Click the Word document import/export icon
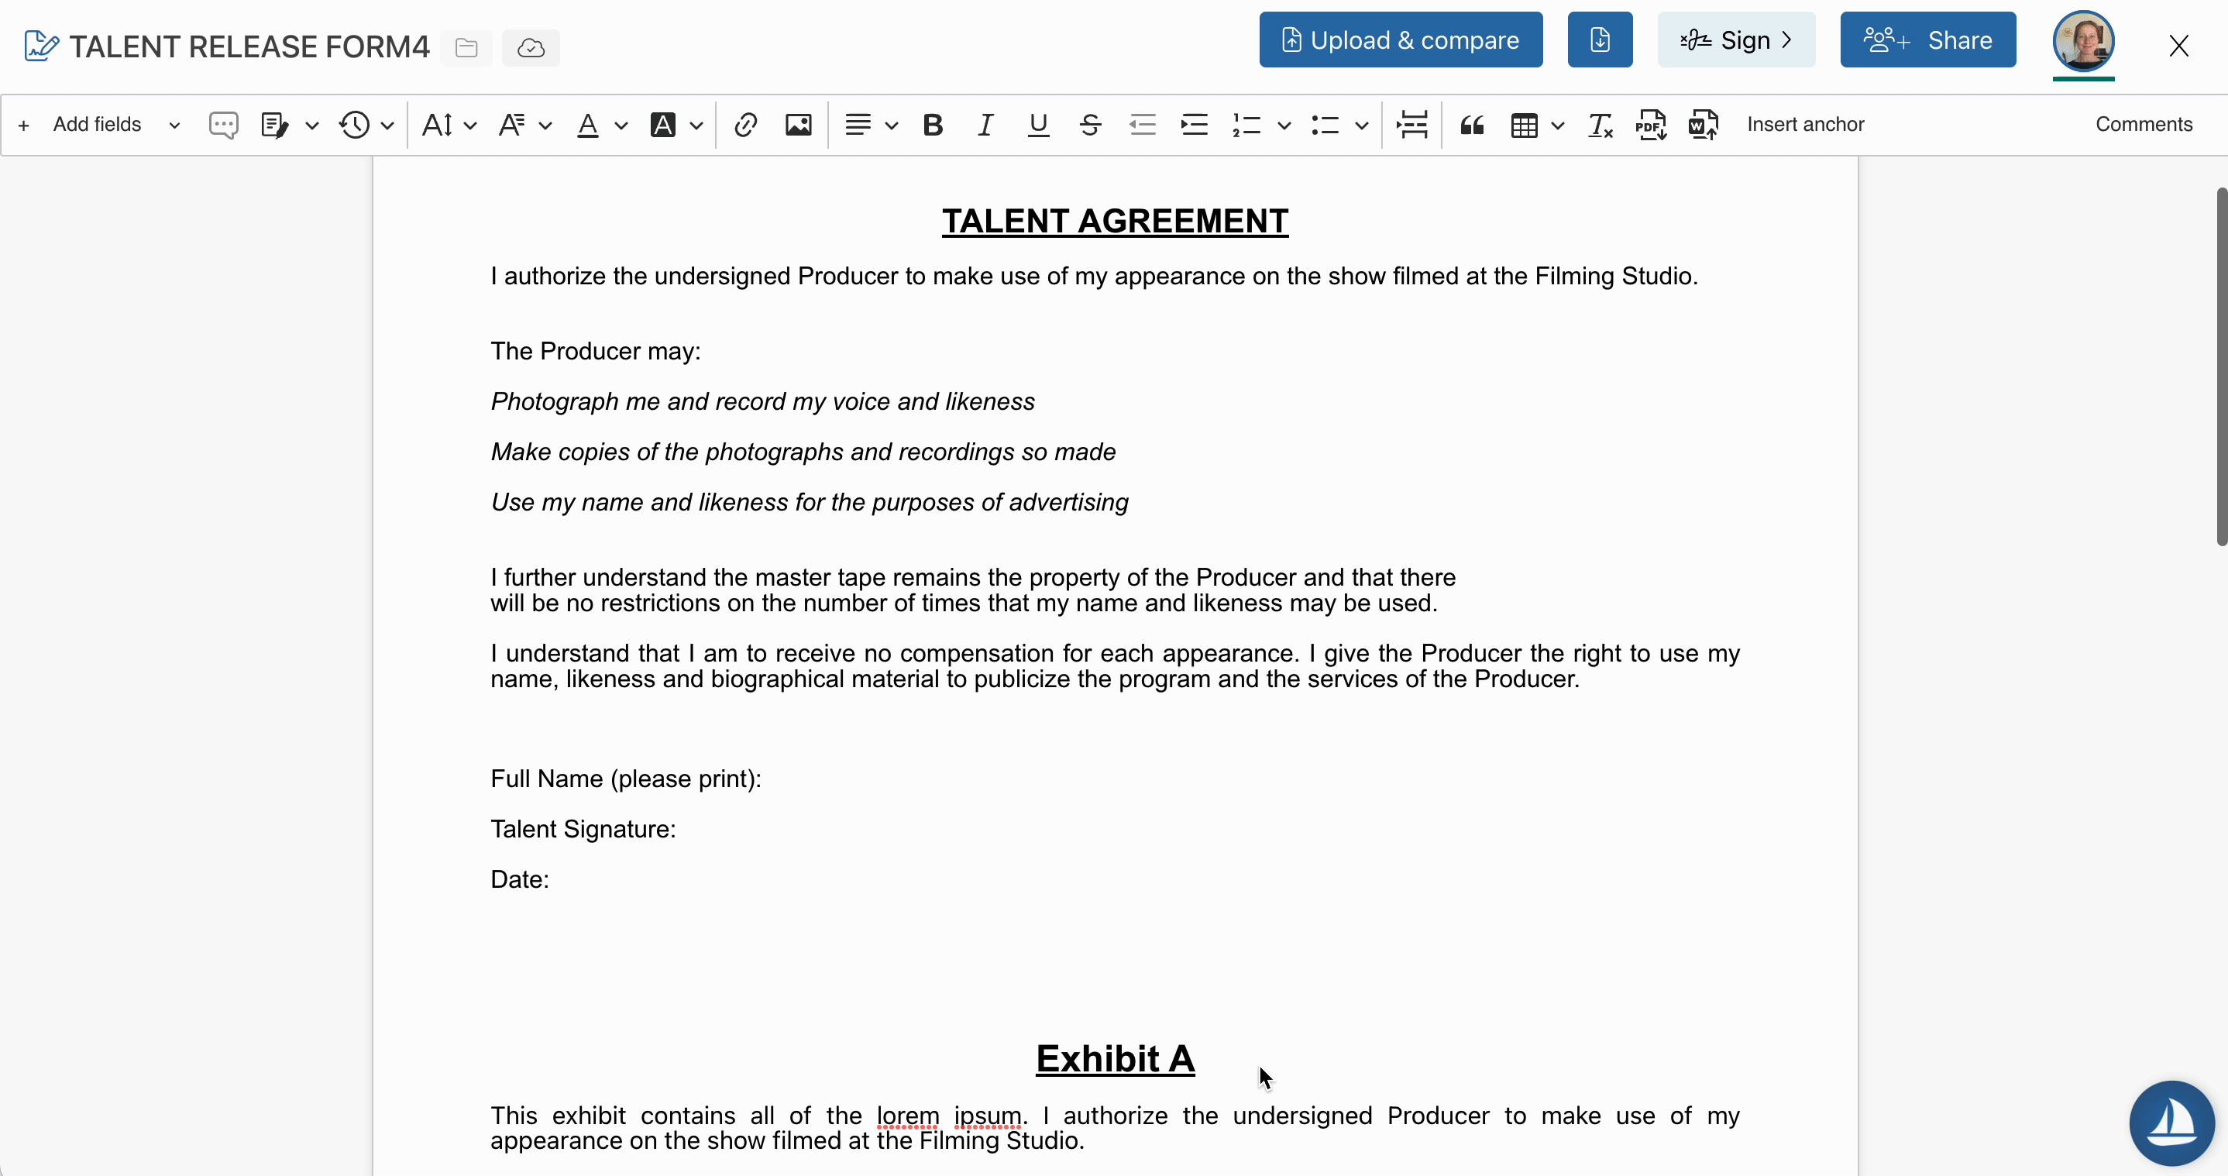The height and width of the screenshot is (1176, 2228). 1704,126
